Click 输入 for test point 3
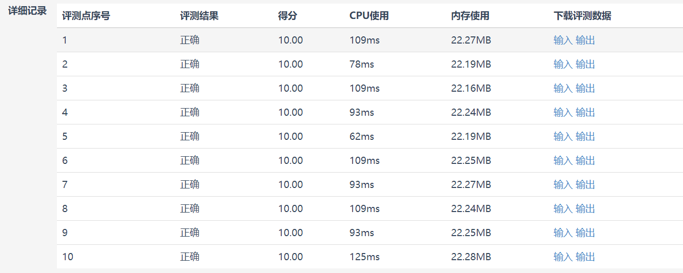 tap(563, 88)
